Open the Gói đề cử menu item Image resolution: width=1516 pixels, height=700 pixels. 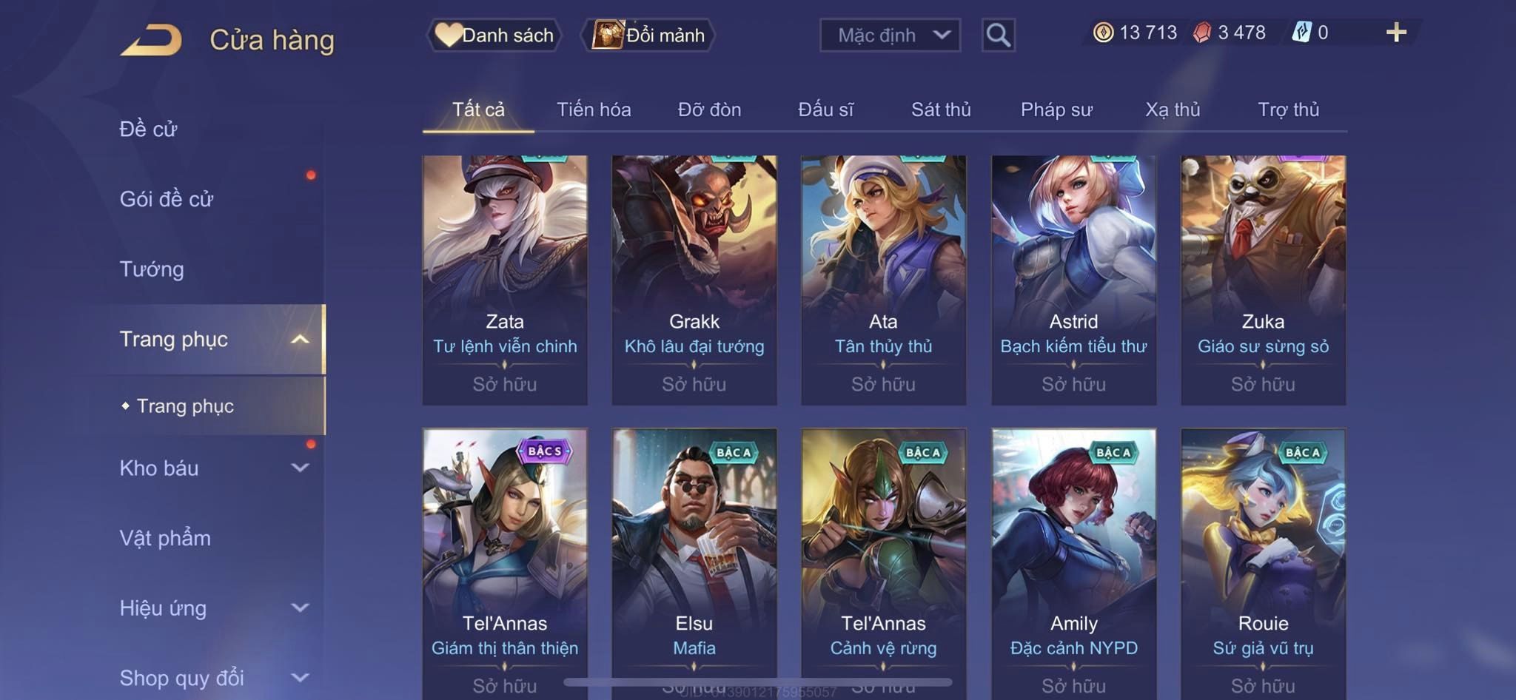167,199
